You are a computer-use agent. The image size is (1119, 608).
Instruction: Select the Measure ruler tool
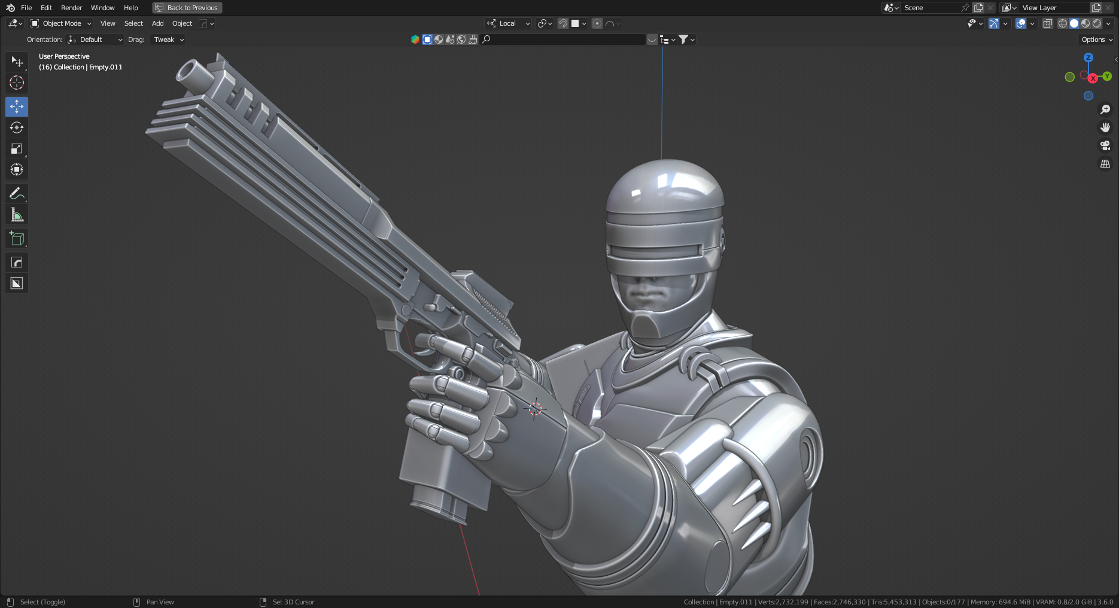(x=17, y=214)
